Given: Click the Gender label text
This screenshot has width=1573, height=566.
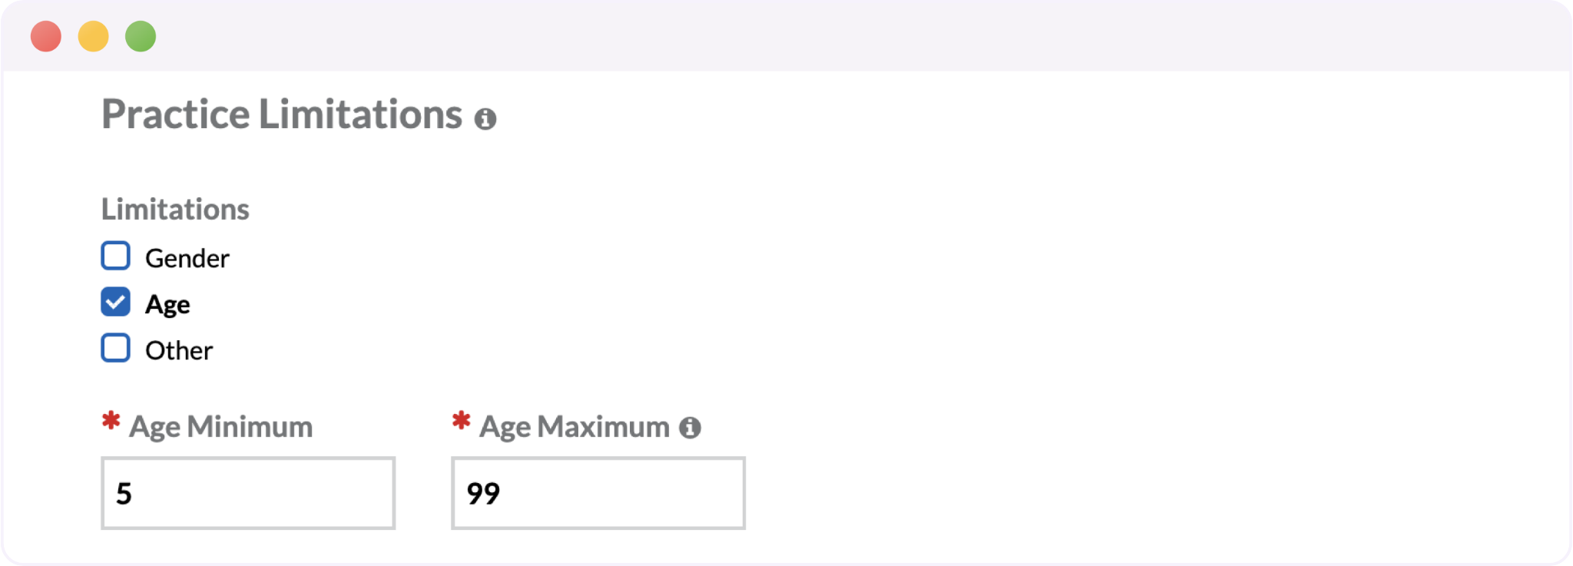Looking at the screenshot, I should coord(187,259).
